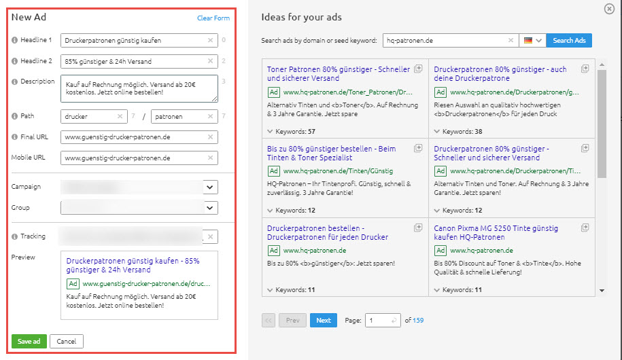
Task: Open the German flag country selector
Action: tap(532, 40)
